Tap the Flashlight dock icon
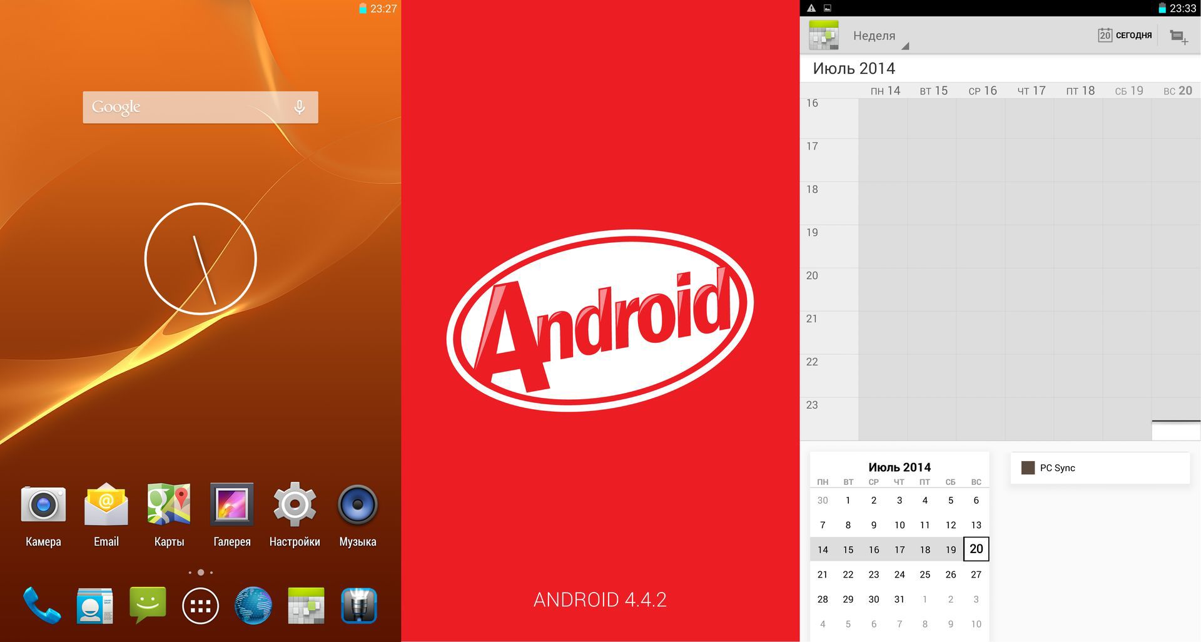The image size is (1201, 642). [359, 606]
